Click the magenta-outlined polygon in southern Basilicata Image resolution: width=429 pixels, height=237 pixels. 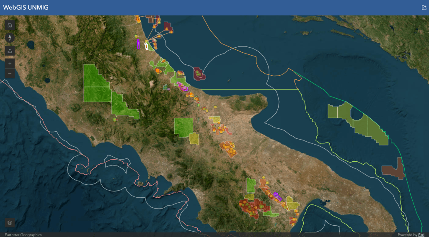pyautogui.click(x=277, y=196)
